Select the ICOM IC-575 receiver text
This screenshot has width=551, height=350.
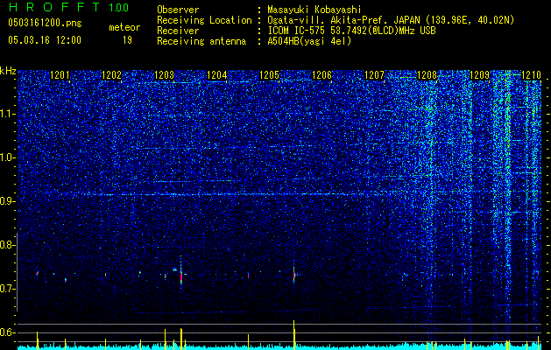(351, 31)
